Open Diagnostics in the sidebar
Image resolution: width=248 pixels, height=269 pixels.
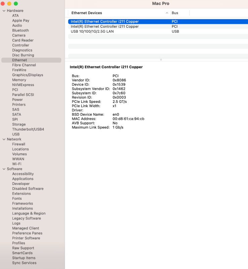point(22,50)
